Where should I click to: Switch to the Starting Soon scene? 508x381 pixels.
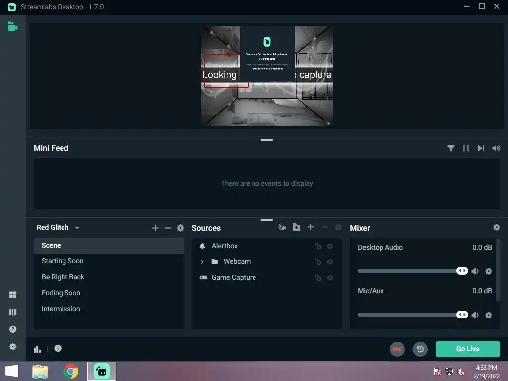tap(109, 261)
